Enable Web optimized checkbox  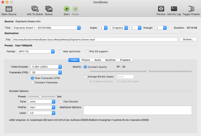(61, 51)
